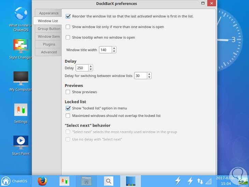Screen dimensions: 249x187
Task: Click the Delay field showing 250
Action: 82,68
